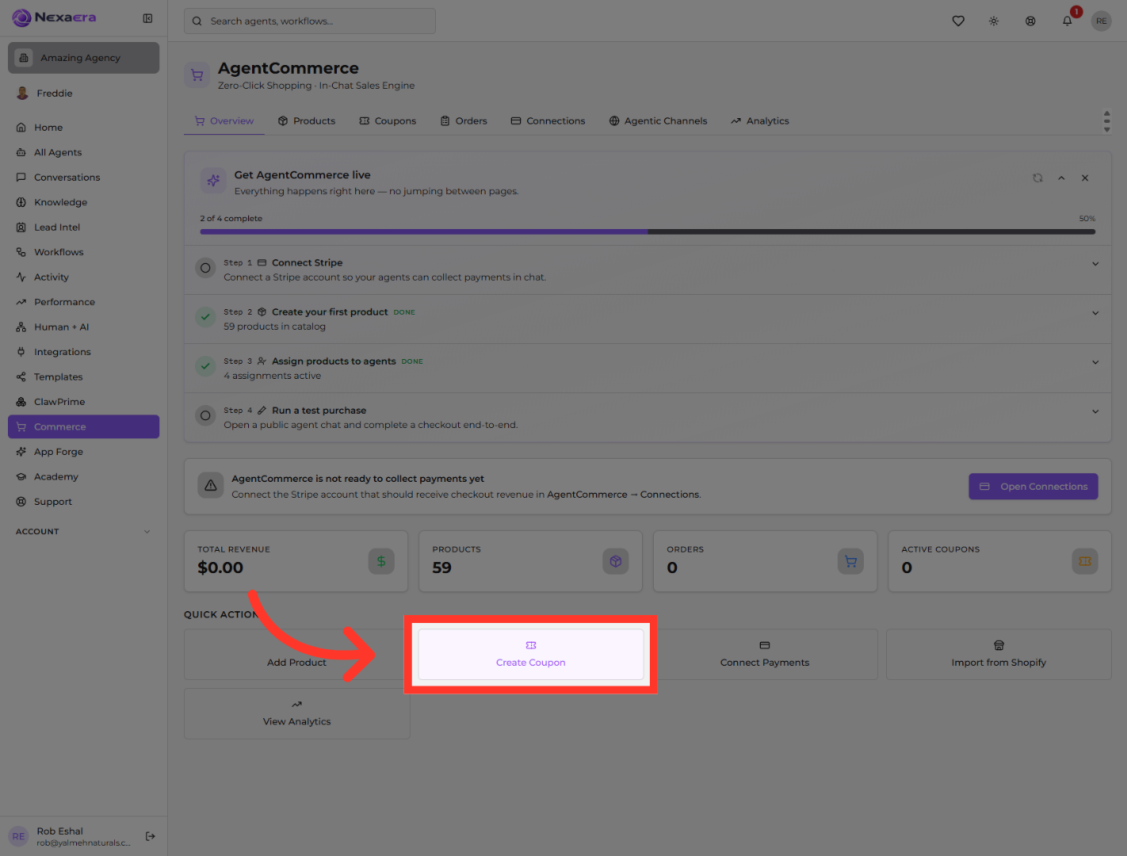Open Human + AI in sidebar

pos(83,327)
